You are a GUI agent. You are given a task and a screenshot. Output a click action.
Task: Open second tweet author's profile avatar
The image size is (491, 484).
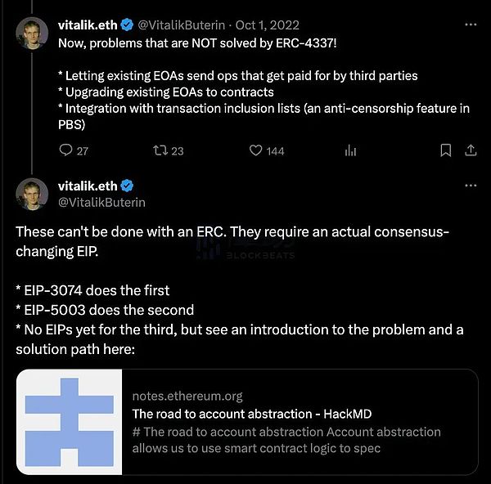(x=32, y=193)
